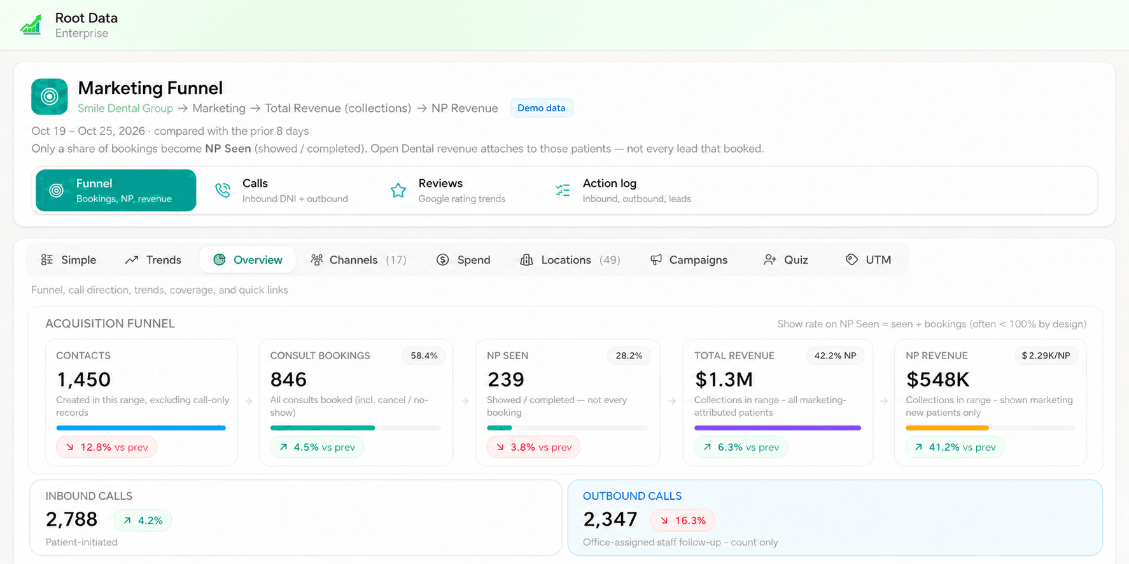Switch to the Simple view tab
Viewport: 1129px width, 564px height.
(x=69, y=259)
